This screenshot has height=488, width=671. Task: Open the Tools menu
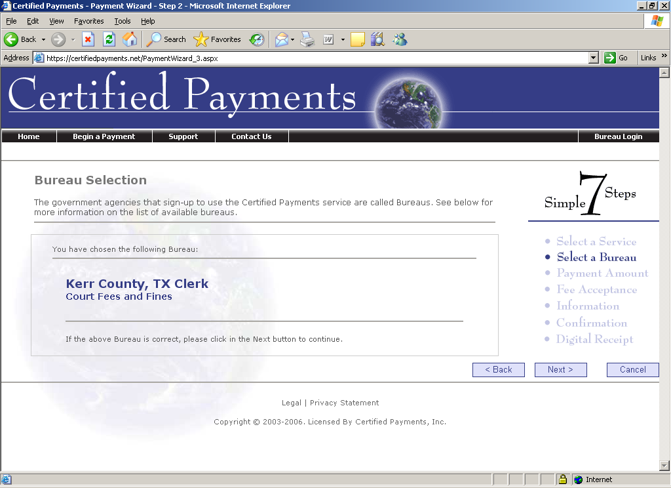123,21
